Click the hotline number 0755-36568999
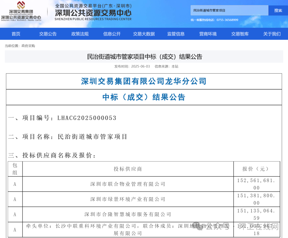This screenshot has height=238, width=288. tap(227, 20)
